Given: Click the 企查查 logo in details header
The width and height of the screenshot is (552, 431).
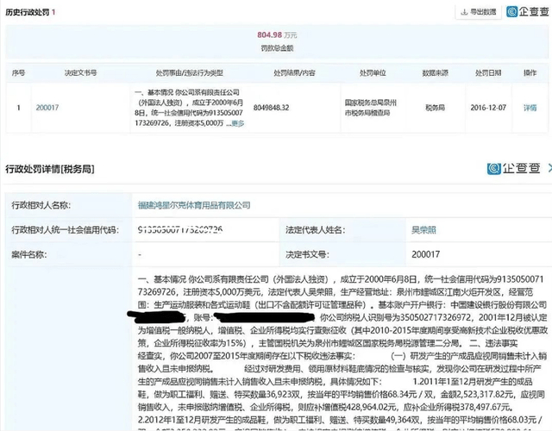Looking at the screenshot, I should click(x=514, y=169).
